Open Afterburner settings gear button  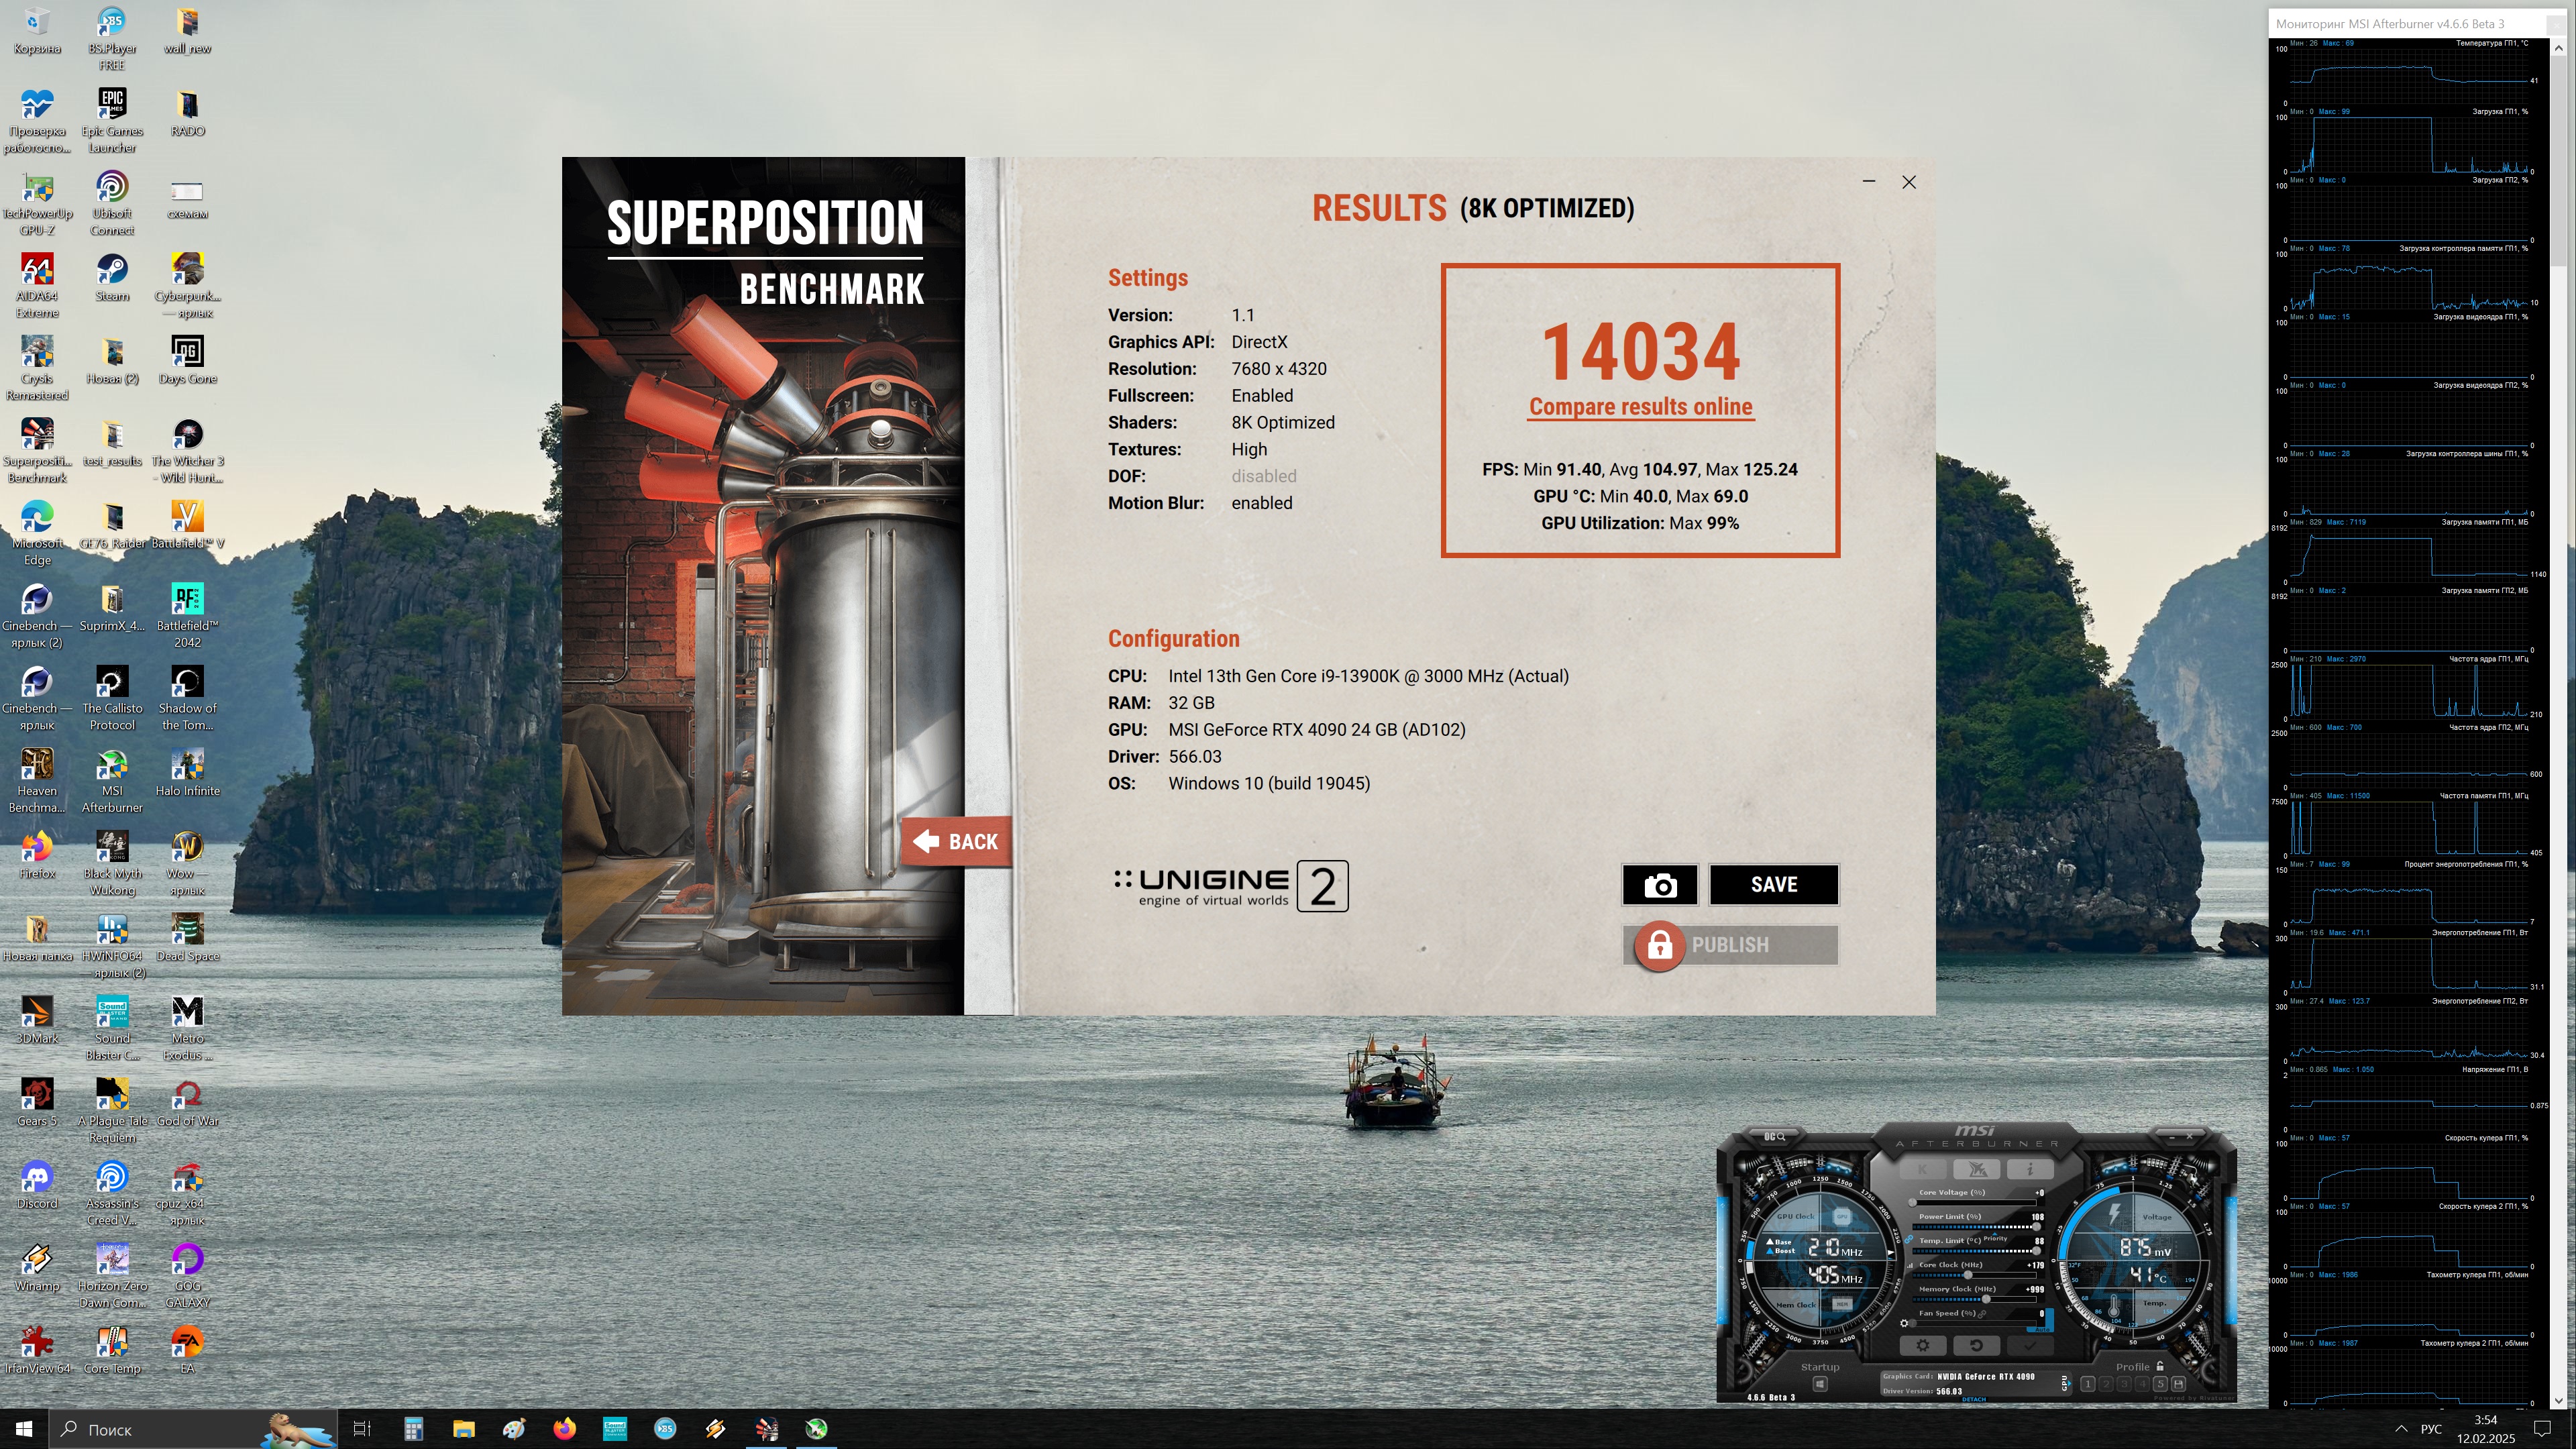[x=1923, y=1345]
